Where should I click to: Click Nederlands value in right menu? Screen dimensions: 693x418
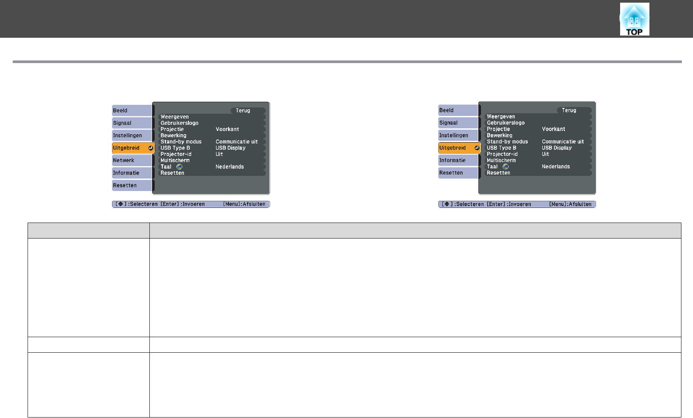(556, 167)
